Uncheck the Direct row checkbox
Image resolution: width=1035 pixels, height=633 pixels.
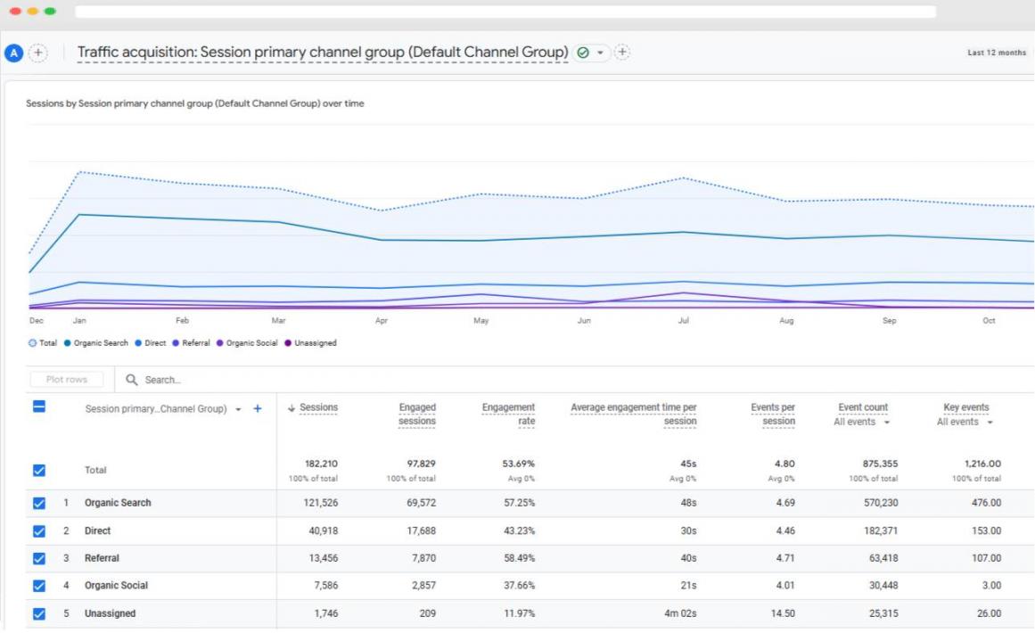click(39, 531)
